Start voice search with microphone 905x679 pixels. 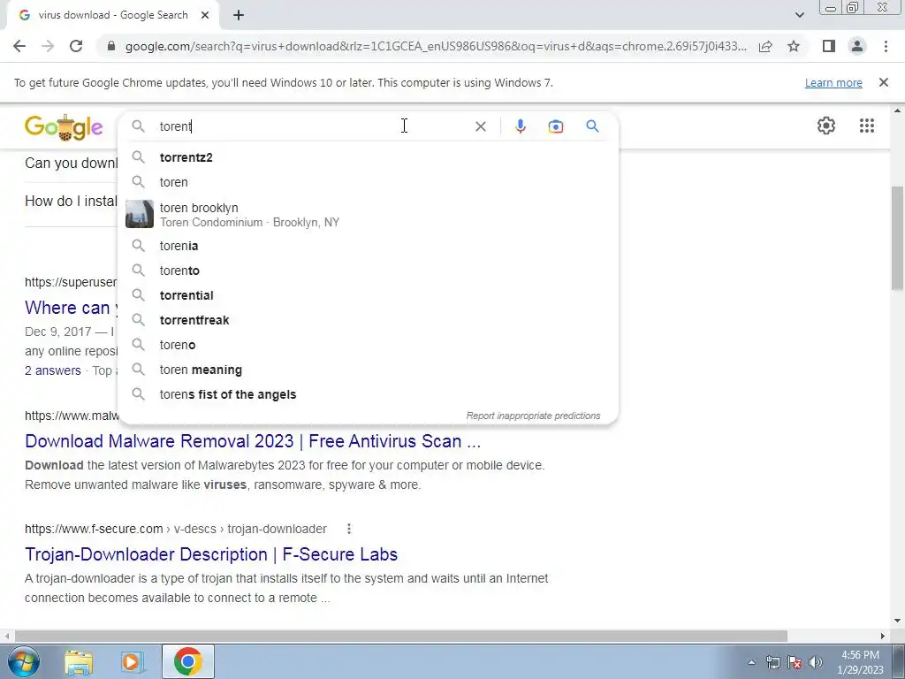pyautogui.click(x=520, y=126)
